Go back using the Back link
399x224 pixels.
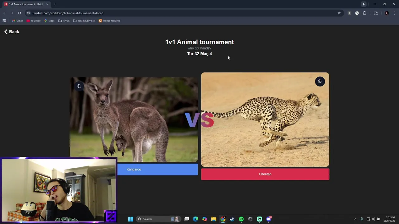coord(12,32)
